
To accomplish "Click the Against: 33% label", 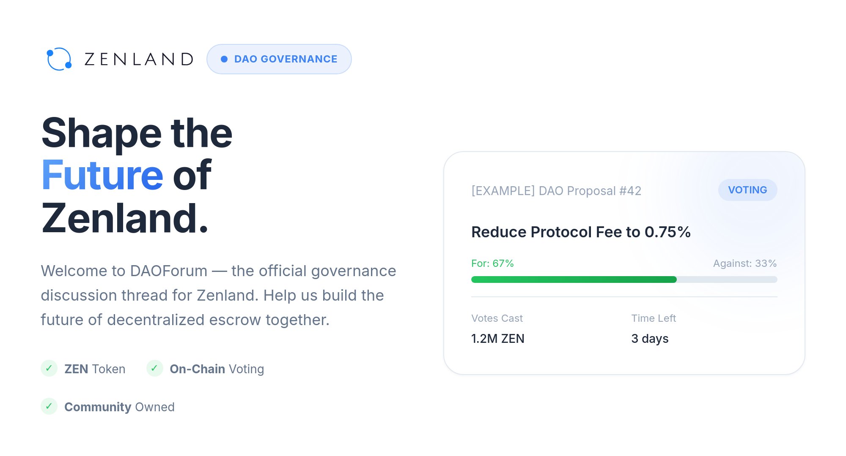I will point(744,263).
